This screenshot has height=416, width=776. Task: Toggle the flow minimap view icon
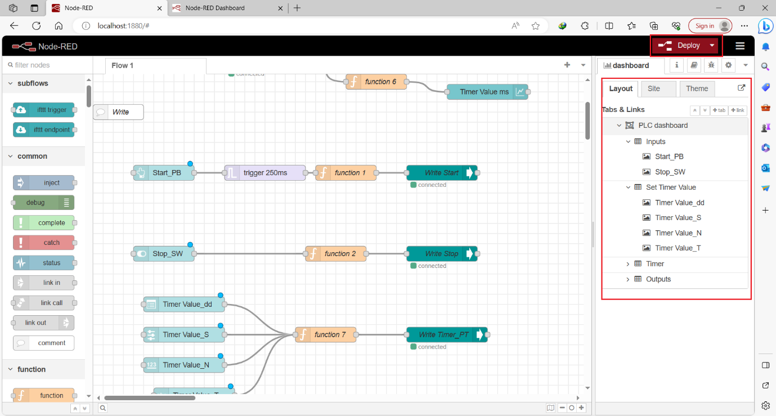pyautogui.click(x=550, y=408)
